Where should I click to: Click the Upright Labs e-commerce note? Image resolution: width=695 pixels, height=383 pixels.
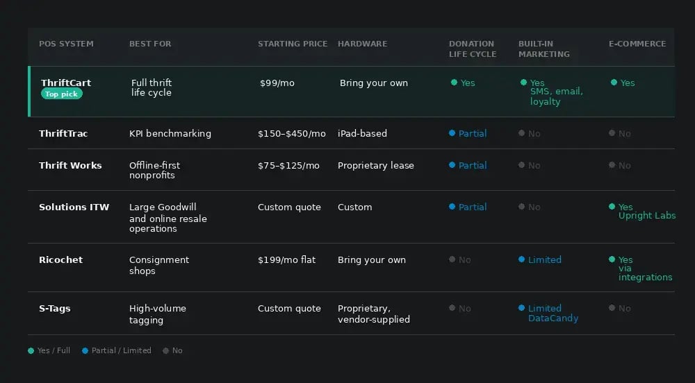pyautogui.click(x=647, y=216)
